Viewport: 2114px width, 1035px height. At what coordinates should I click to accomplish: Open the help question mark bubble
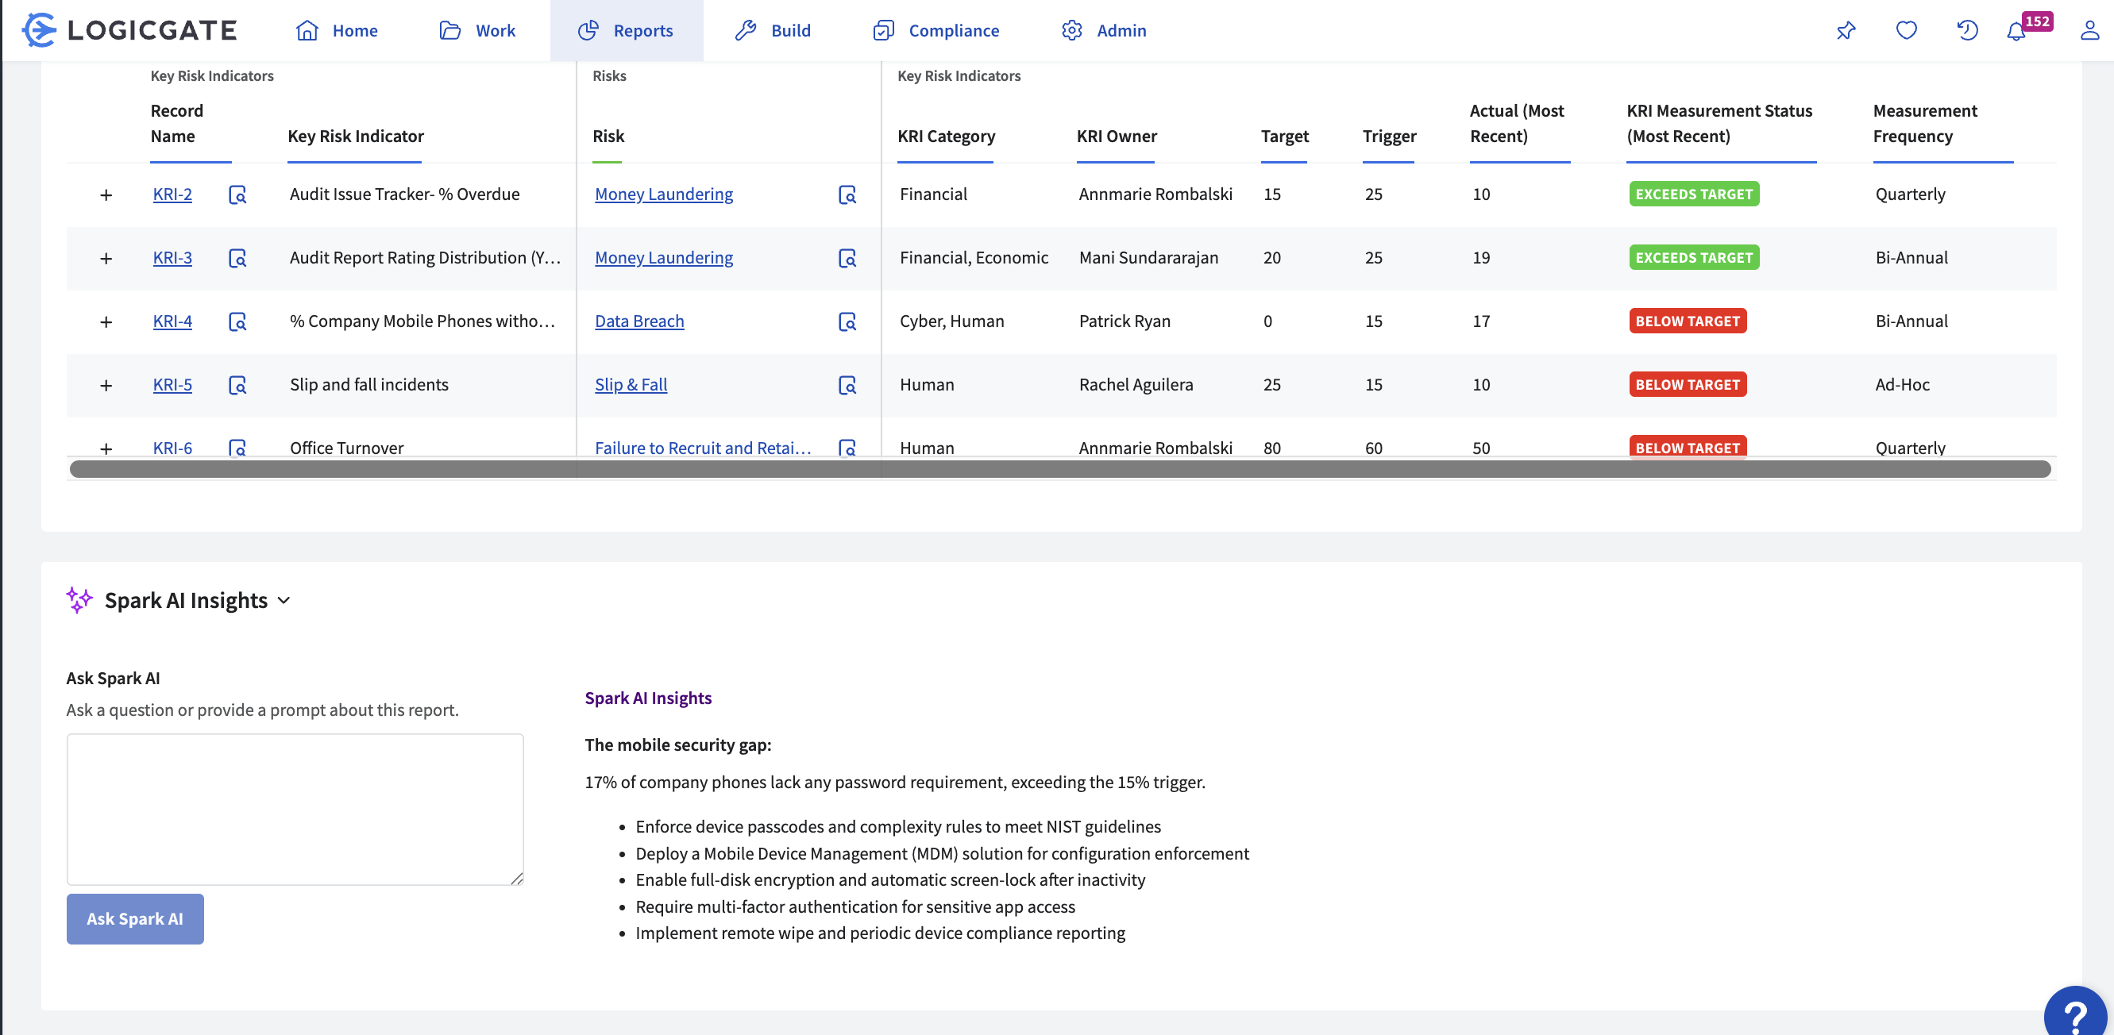pos(2075,1015)
